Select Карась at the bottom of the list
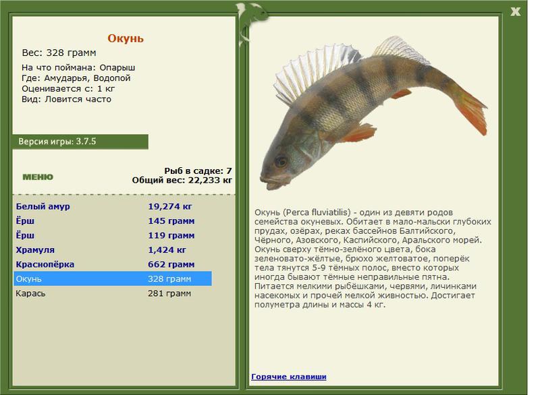Viewport: 540px width, 395px height. (x=30, y=293)
